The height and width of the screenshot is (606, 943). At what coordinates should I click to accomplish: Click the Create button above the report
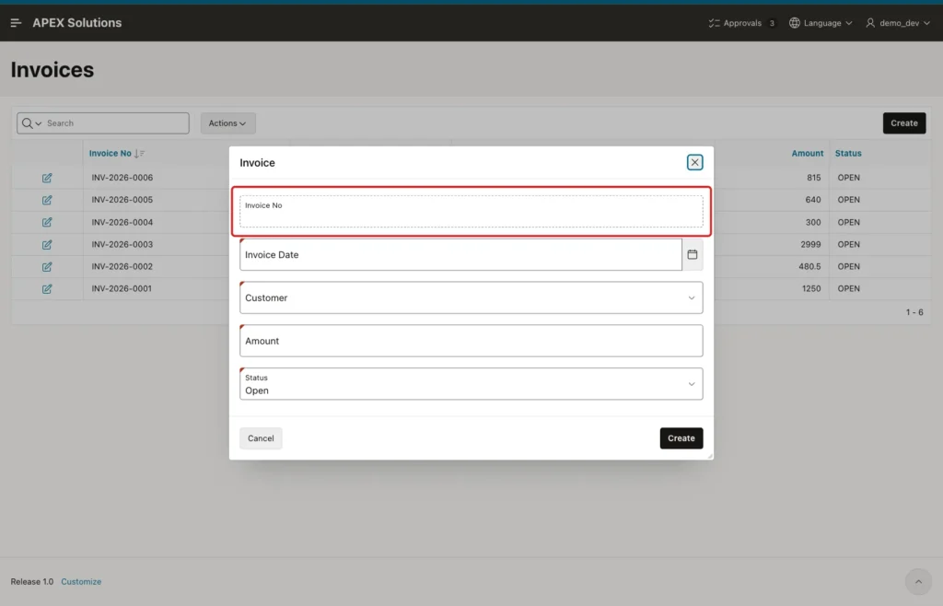click(x=904, y=123)
